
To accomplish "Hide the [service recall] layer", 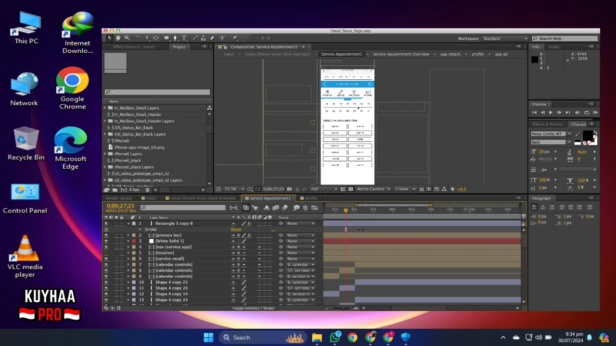I will (106, 259).
